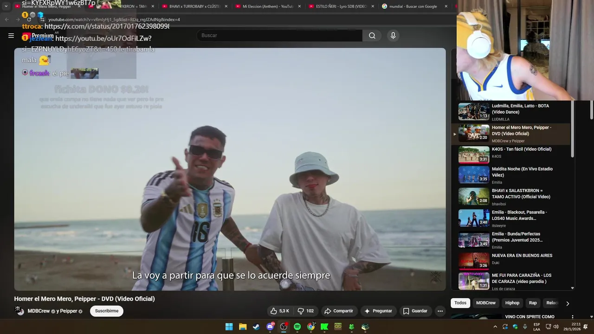594x334 pixels.
Task: Open options for VINO CON SPRITE video
Action: (572, 317)
